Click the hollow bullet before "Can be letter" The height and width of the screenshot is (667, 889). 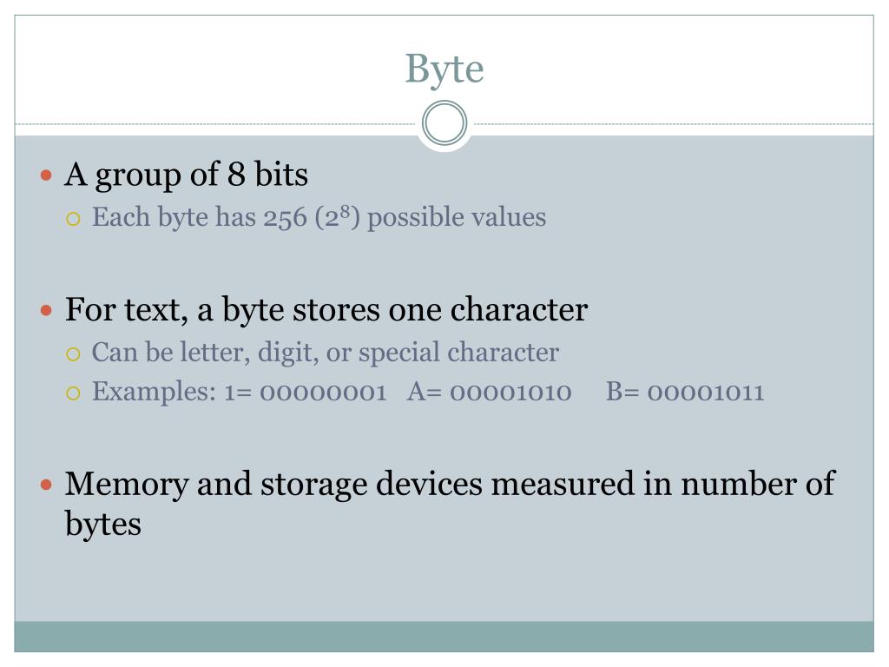[x=74, y=353]
